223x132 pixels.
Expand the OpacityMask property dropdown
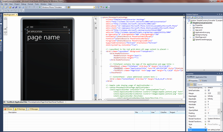219,110
